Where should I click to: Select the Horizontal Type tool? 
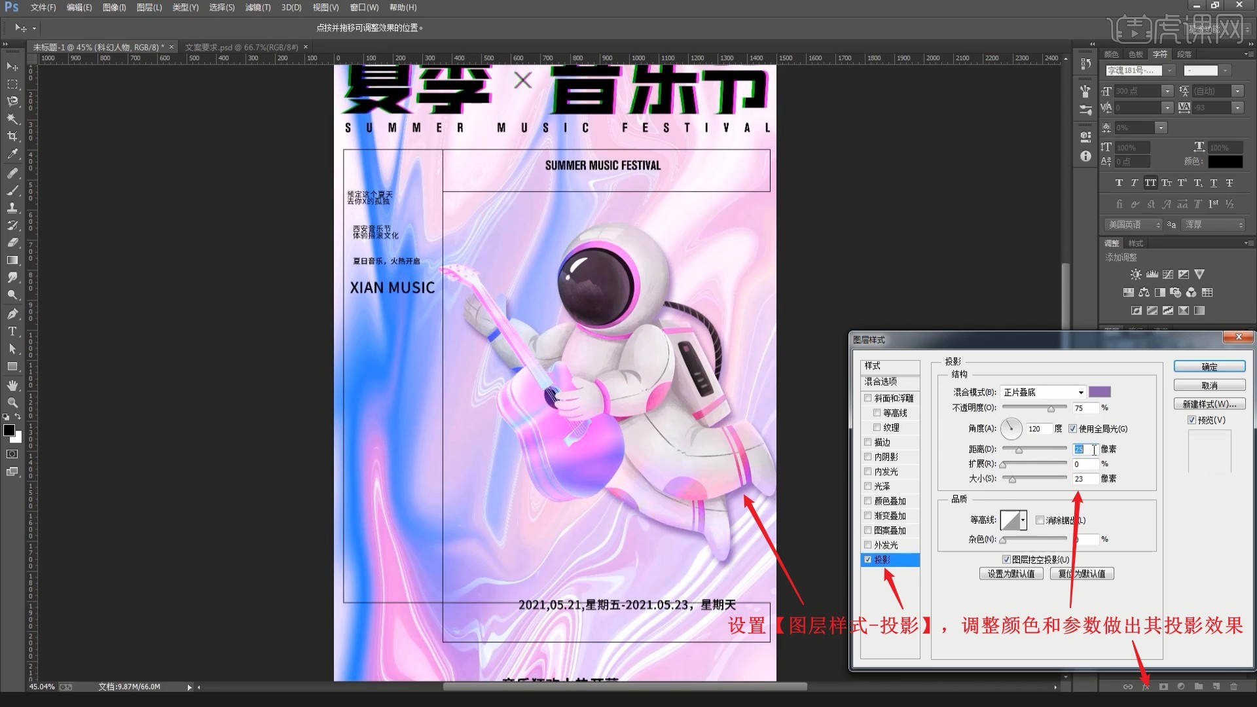point(12,331)
